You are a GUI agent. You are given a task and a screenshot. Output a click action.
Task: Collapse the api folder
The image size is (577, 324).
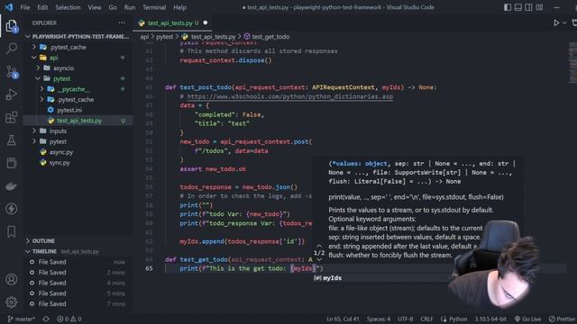[78, 58]
